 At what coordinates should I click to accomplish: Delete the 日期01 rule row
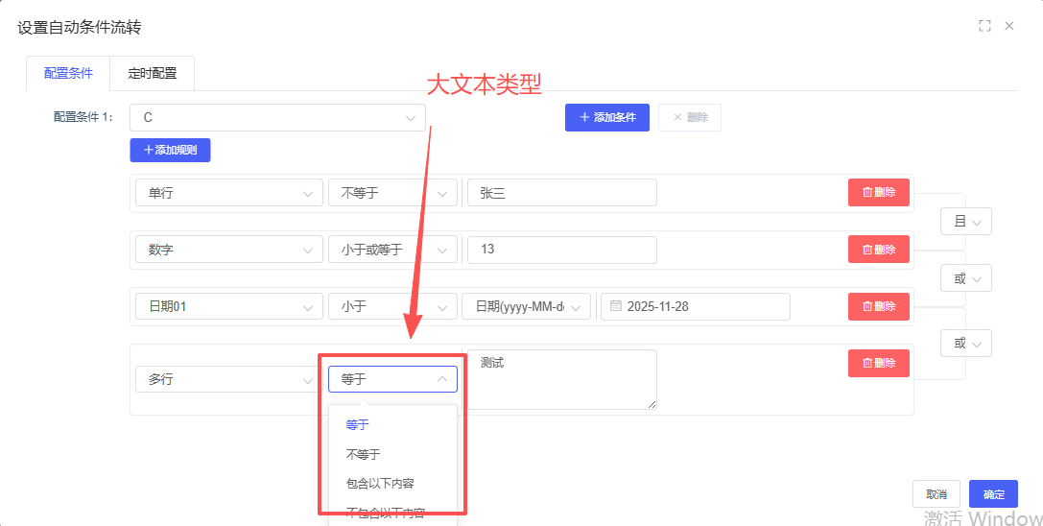tap(878, 306)
